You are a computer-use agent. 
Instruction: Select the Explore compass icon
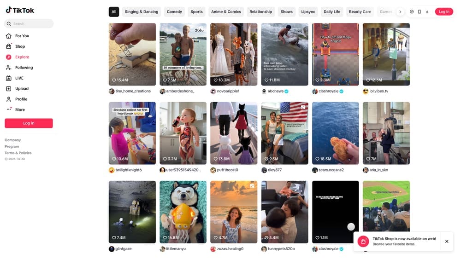(x=8, y=57)
